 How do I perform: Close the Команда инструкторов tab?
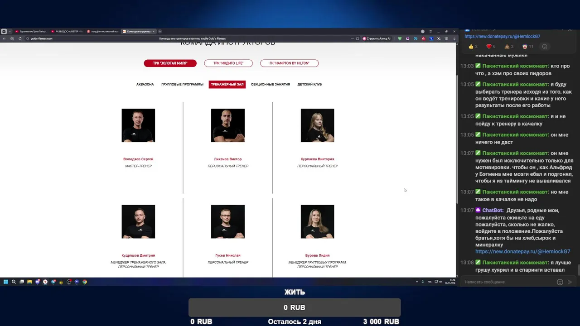coord(154,31)
